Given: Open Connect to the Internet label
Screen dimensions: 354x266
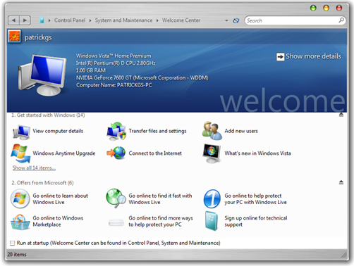Looking at the screenshot, I should click(155, 153).
